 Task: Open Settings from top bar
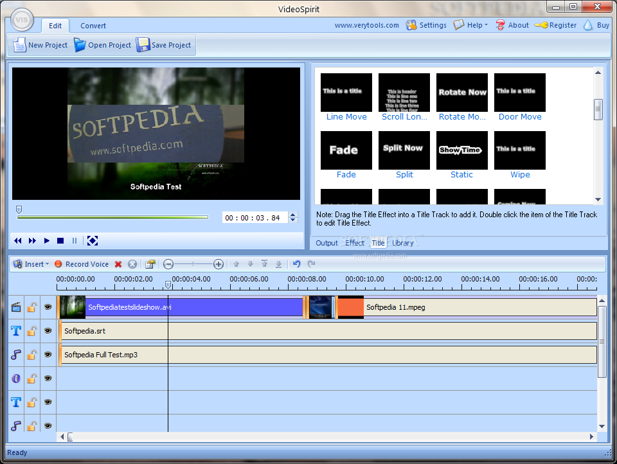(x=427, y=25)
